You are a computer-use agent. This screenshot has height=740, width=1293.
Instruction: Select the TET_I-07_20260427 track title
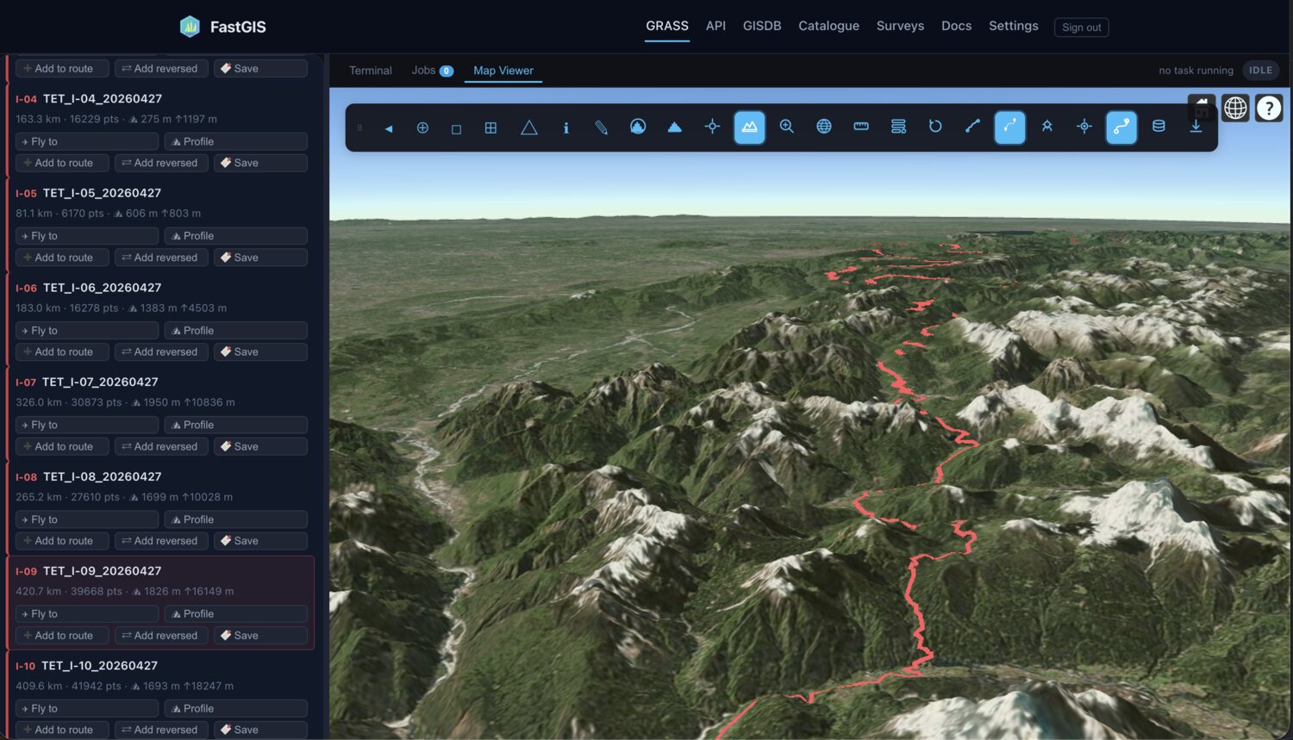click(x=100, y=382)
